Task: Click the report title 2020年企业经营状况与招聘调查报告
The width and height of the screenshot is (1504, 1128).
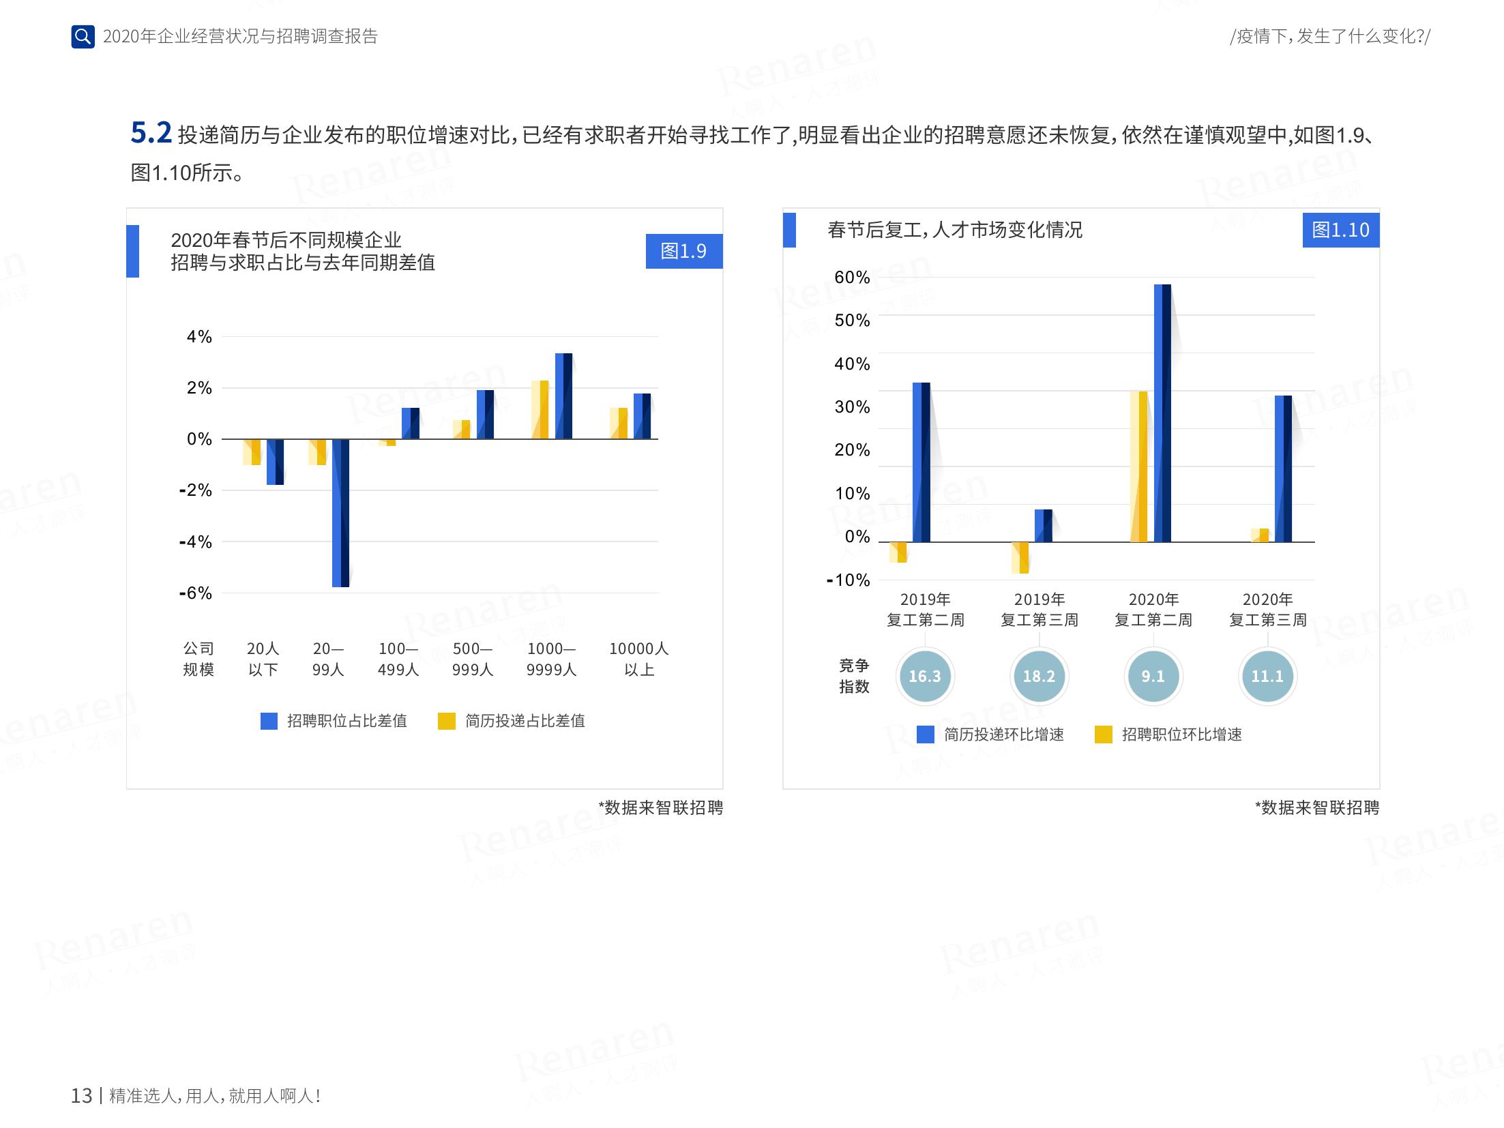Action: [240, 36]
